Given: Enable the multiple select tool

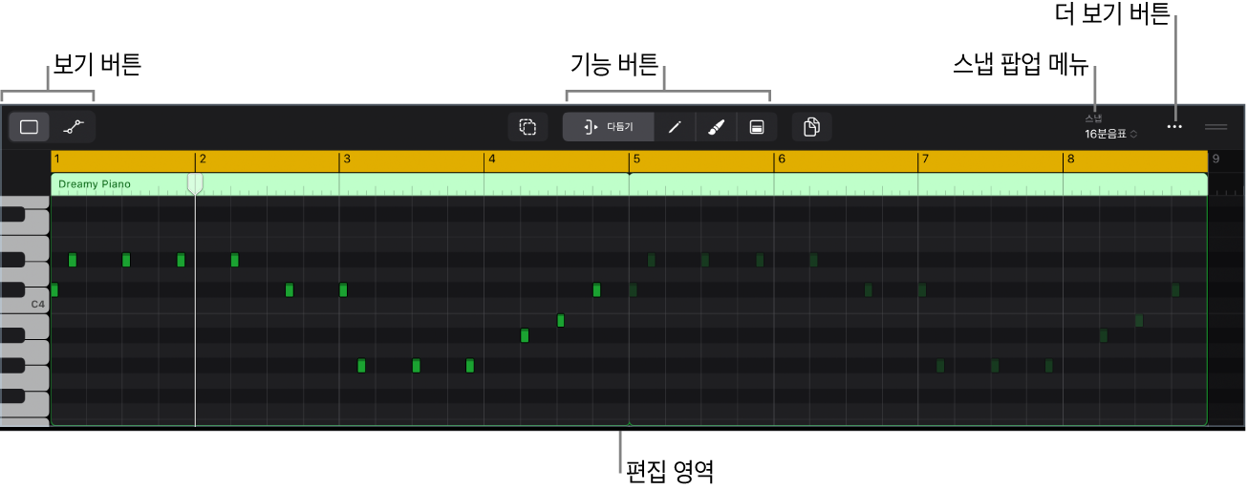Looking at the screenshot, I should coord(527,127).
